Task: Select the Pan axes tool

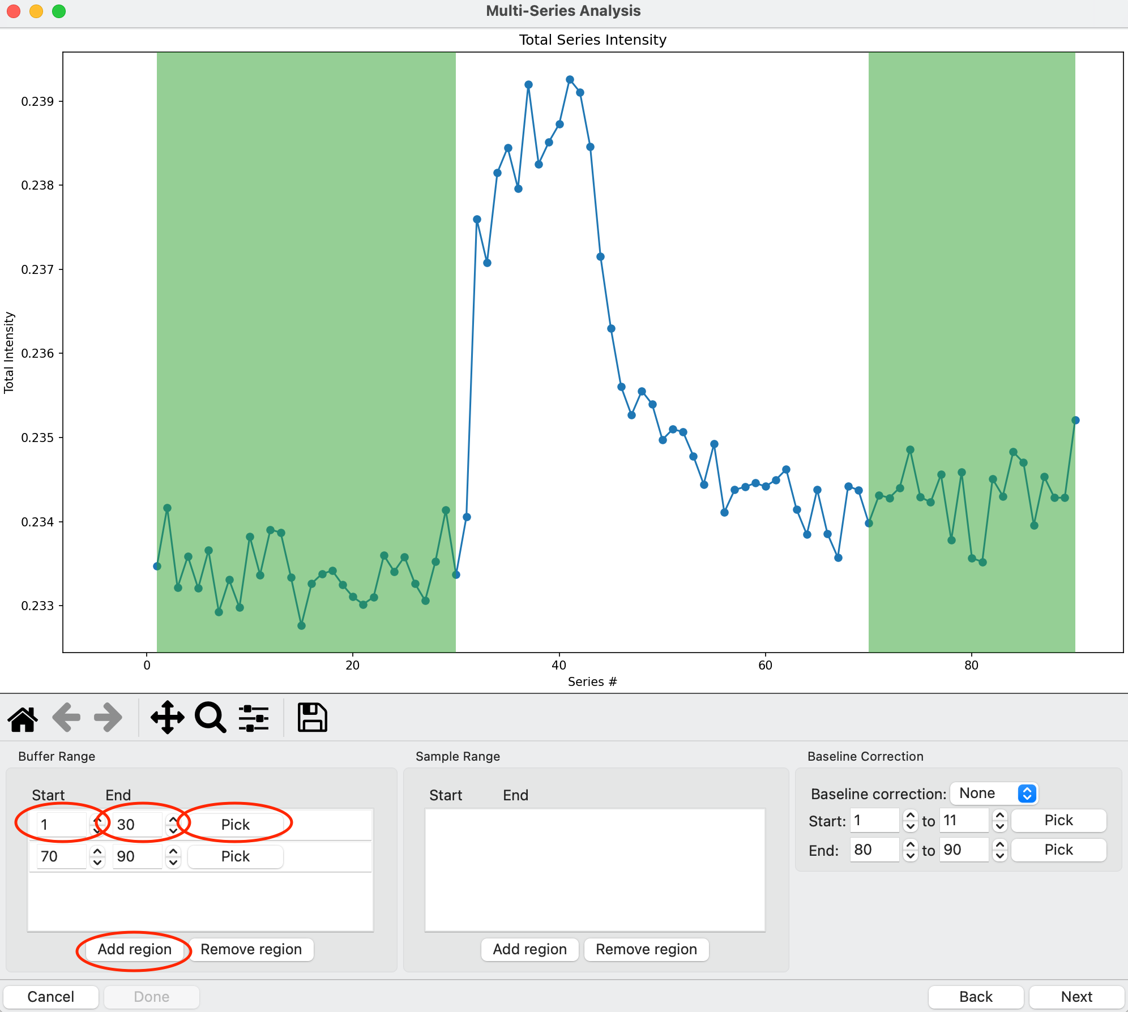Action: [x=167, y=718]
